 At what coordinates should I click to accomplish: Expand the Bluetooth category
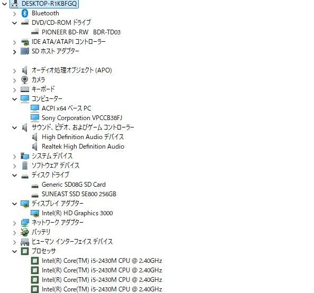pyautogui.click(x=14, y=13)
